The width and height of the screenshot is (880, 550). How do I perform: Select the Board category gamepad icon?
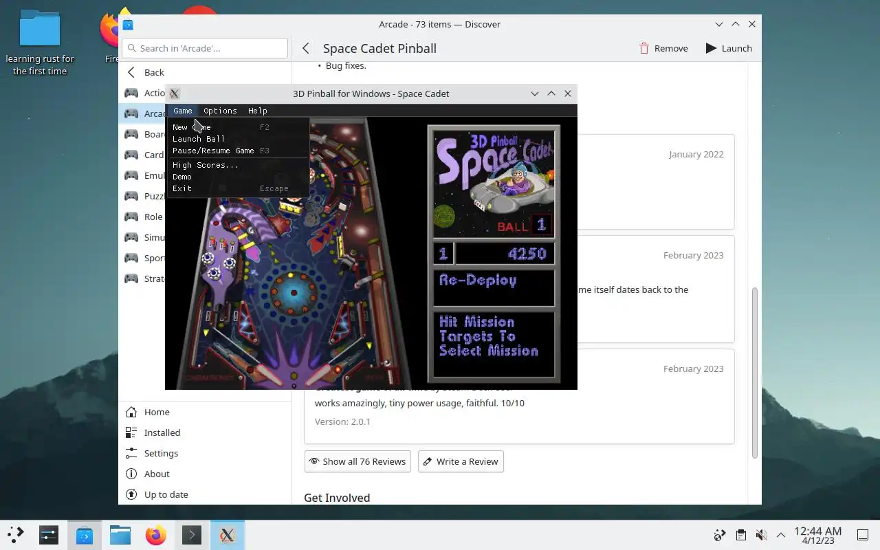coord(131,134)
